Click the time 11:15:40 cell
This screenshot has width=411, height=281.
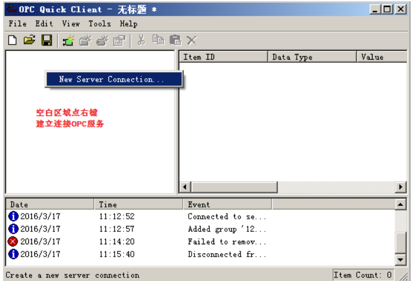117,254
